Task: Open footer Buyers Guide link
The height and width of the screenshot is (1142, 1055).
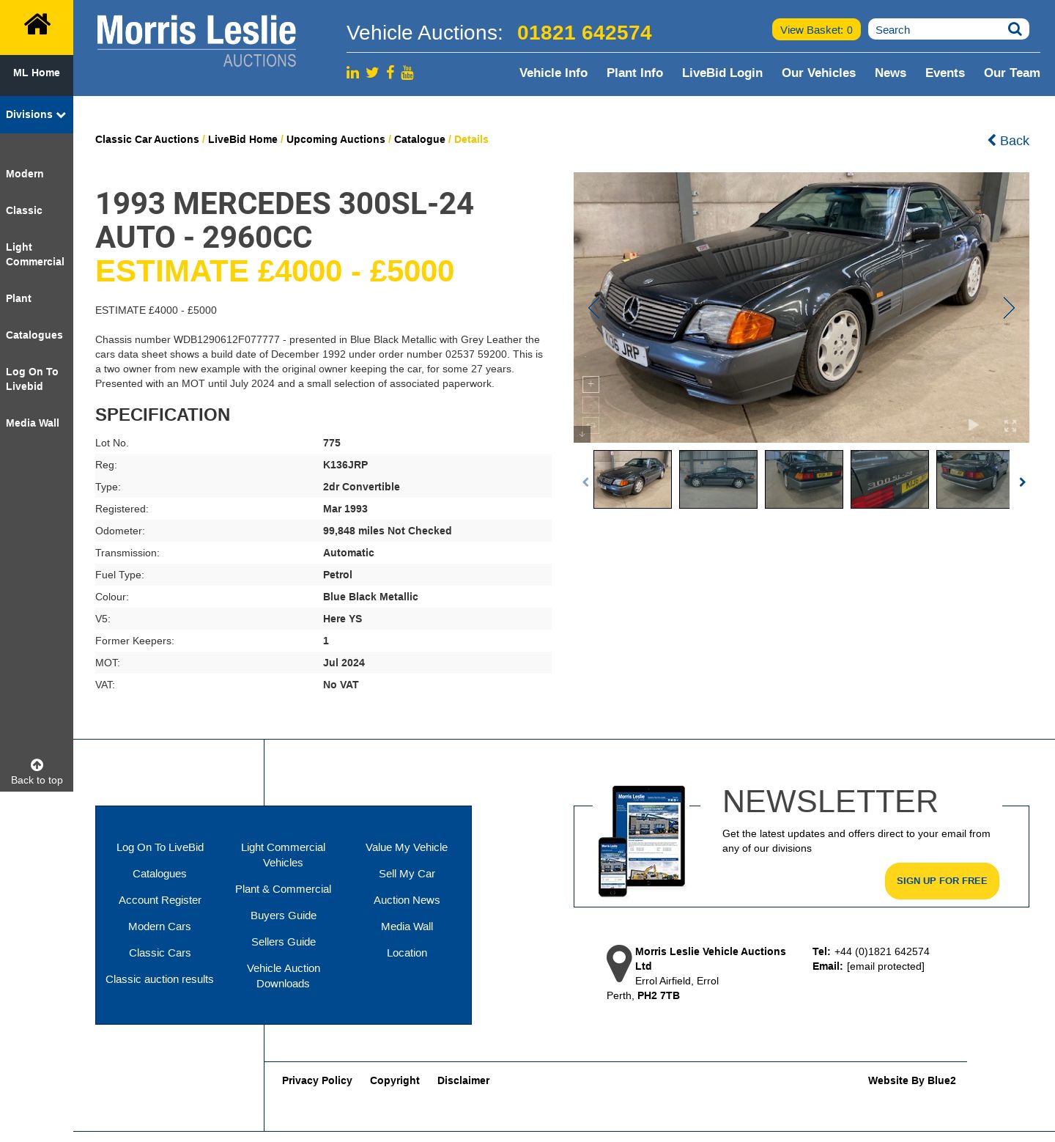Action: (284, 916)
